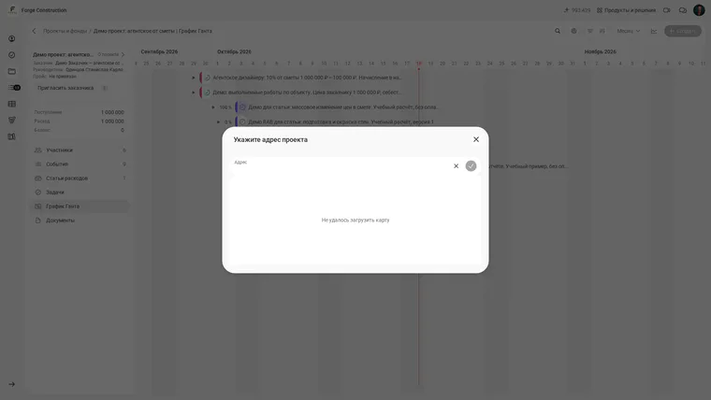
Task: Expand the 0% Демо RAB для статьи row
Action: [218, 121]
